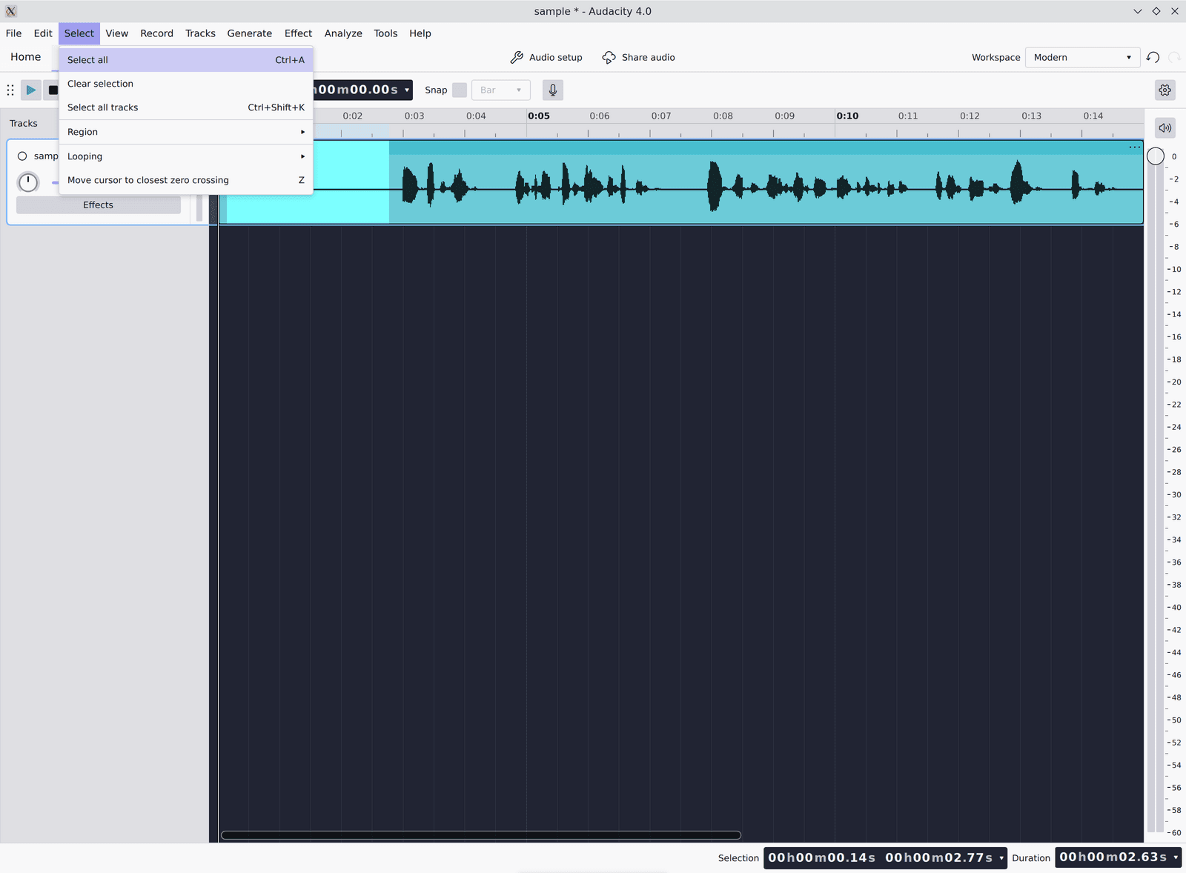Open the clip's three-dot options menu
1186x873 pixels.
tap(1134, 147)
